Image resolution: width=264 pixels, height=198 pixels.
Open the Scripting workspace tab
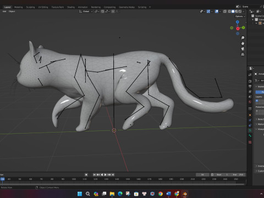coord(142,7)
